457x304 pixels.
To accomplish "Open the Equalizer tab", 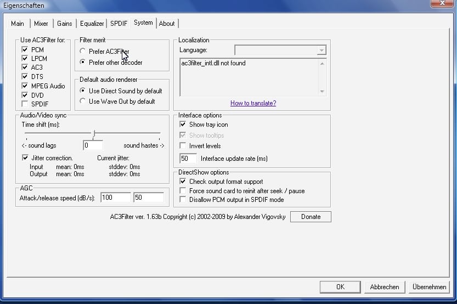I will (x=92, y=24).
